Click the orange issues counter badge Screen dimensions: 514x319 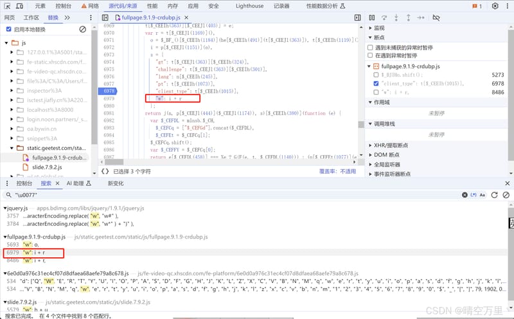tap(477, 6)
